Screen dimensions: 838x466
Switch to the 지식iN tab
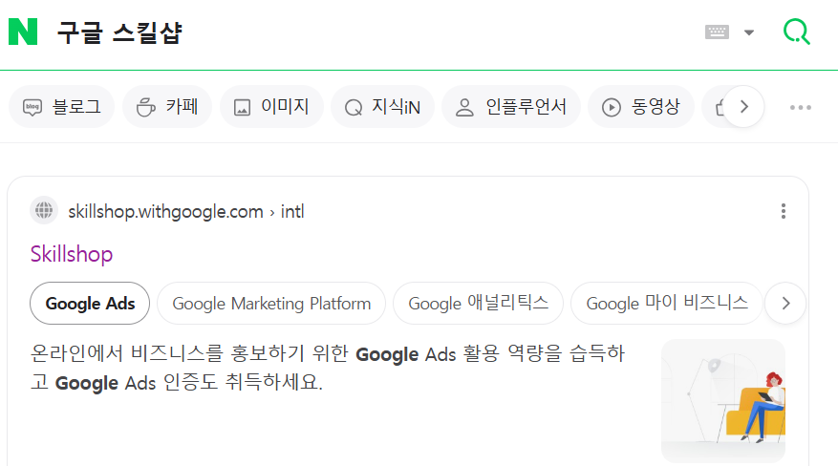pyautogui.click(x=382, y=107)
